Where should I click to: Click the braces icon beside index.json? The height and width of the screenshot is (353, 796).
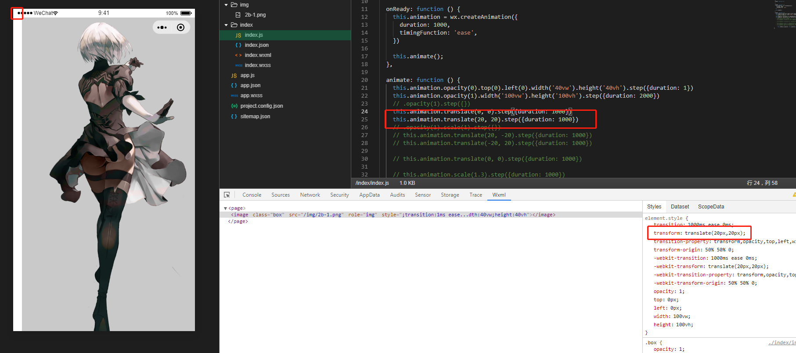coord(238,45)
